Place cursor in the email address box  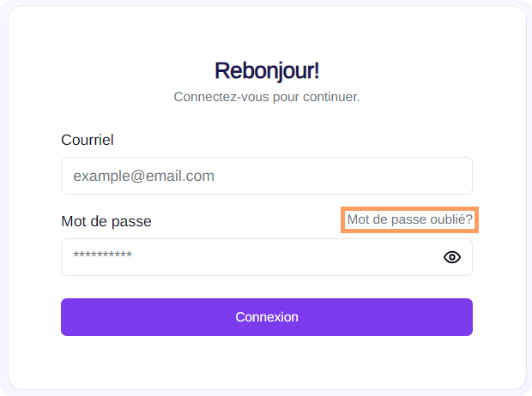point(266,176)
